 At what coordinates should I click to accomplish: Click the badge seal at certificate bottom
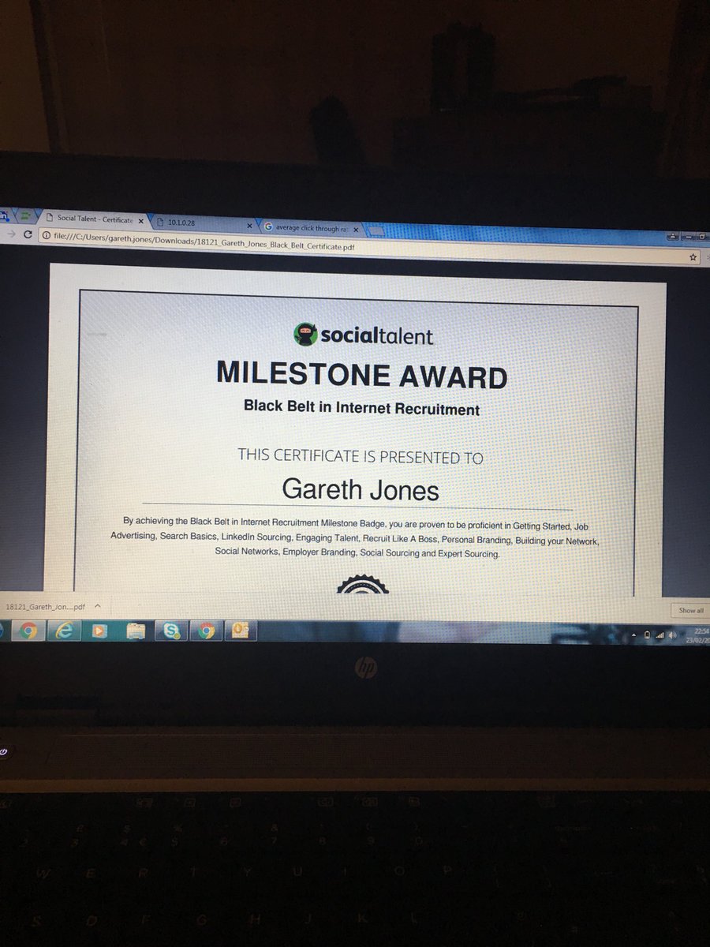[362, 585]
